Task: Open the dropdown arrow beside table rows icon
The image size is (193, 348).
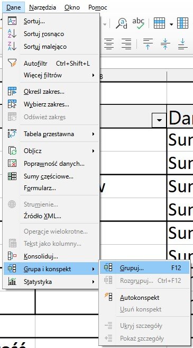Action: tap(171, 24)
